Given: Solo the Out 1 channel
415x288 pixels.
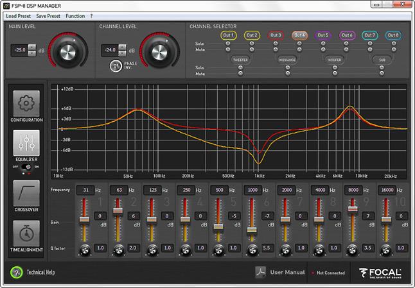Looking at the screenshot, I should click(228, 44).
